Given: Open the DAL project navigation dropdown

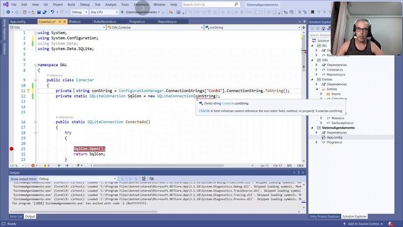Looking at the screenshot, I should pyautogui.click(x=57, y=27).
